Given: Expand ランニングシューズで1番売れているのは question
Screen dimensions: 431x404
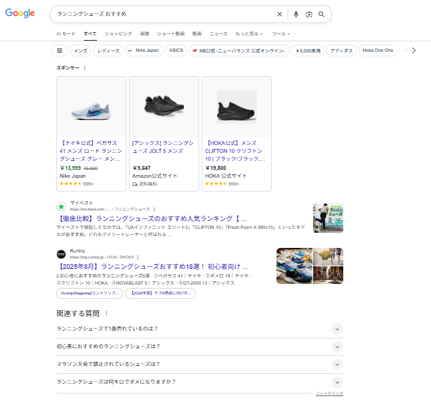Looking at the screenshot, I should point(337,329).
